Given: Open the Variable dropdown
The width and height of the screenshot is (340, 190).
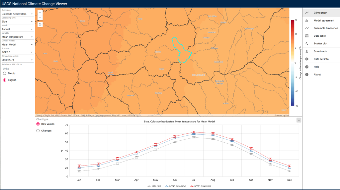Looking at the screenshot, I should click(17, 37).
